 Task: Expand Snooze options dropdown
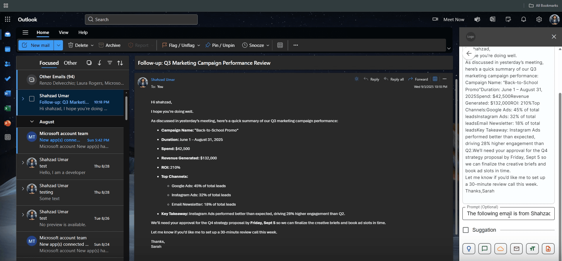pyautogui.click(x=268, y=45)
